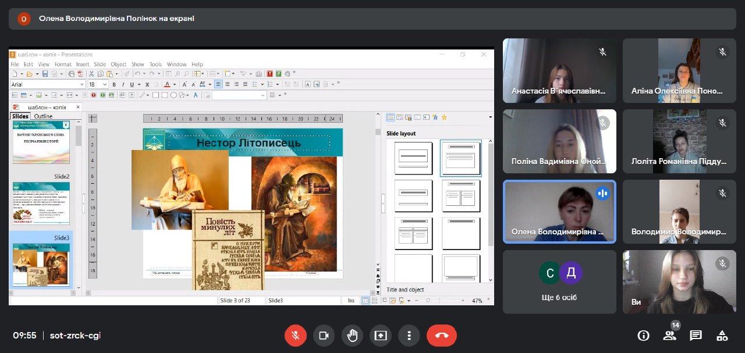
Task: Click the 'Ще 6 осіб' participants tile
Action: click(x=559, y=282)
